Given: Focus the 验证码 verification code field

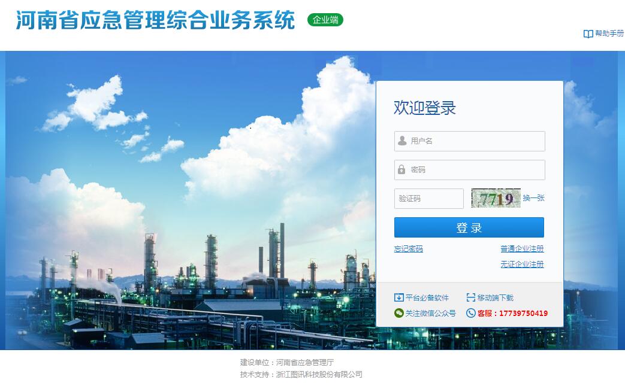Looking at the screenshot, I should click(x=429, y=199).
